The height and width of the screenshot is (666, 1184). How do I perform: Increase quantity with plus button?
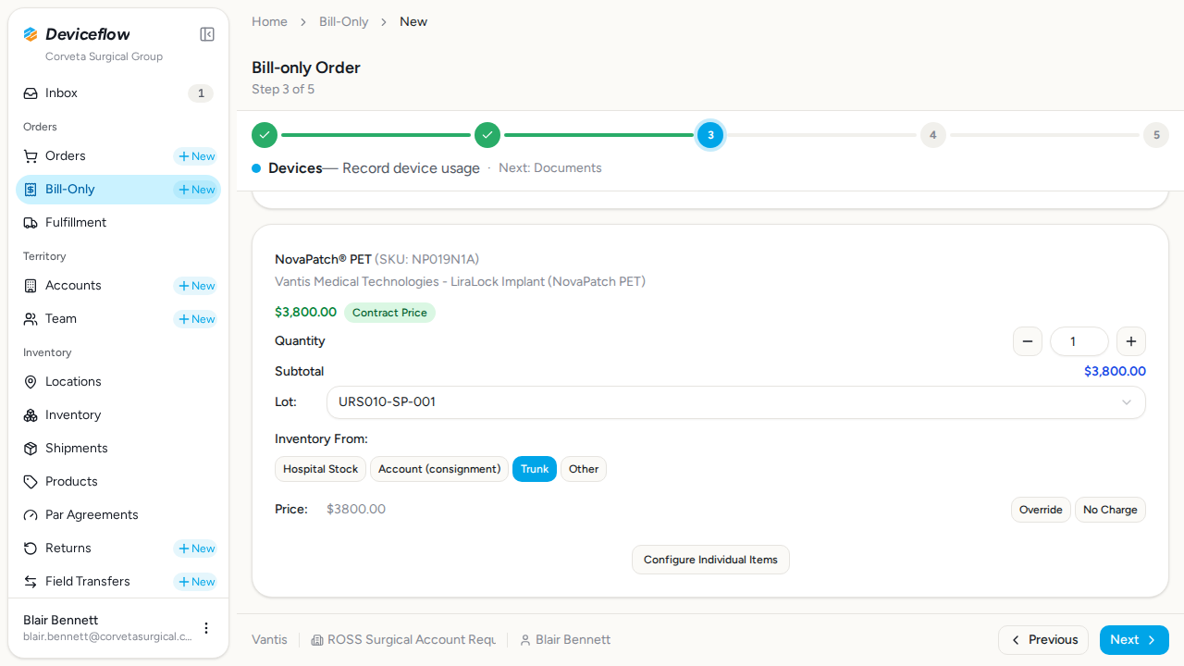pyautogui.click(x=1131, y=341)
